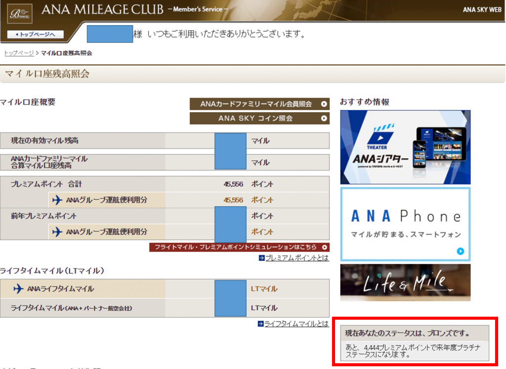Select ANAライフタイムマイル label text
Viewport: 506px width, 369px height.
61,289
